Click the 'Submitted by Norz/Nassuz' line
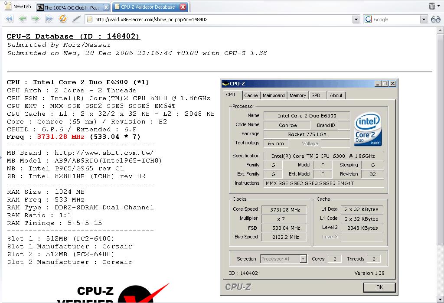 tap(59, 45)
